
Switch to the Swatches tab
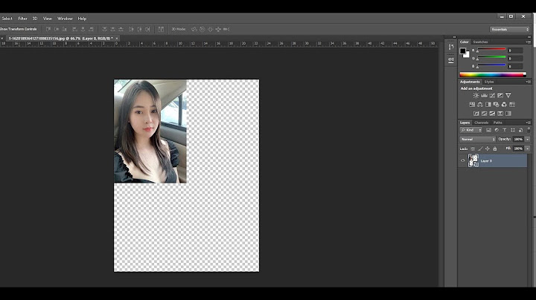tap(480, 42)
